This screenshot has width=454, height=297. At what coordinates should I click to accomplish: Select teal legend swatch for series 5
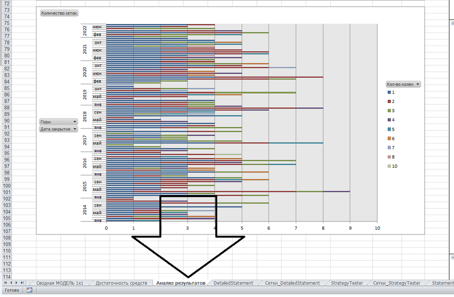(389, 129)
